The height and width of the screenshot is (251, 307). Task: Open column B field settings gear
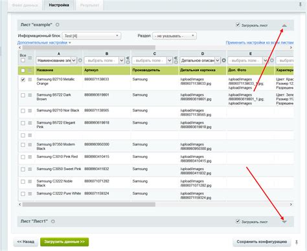(128, 62)
